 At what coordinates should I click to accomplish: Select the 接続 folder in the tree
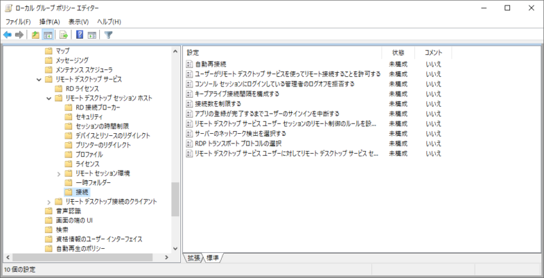tap(82, 192)
